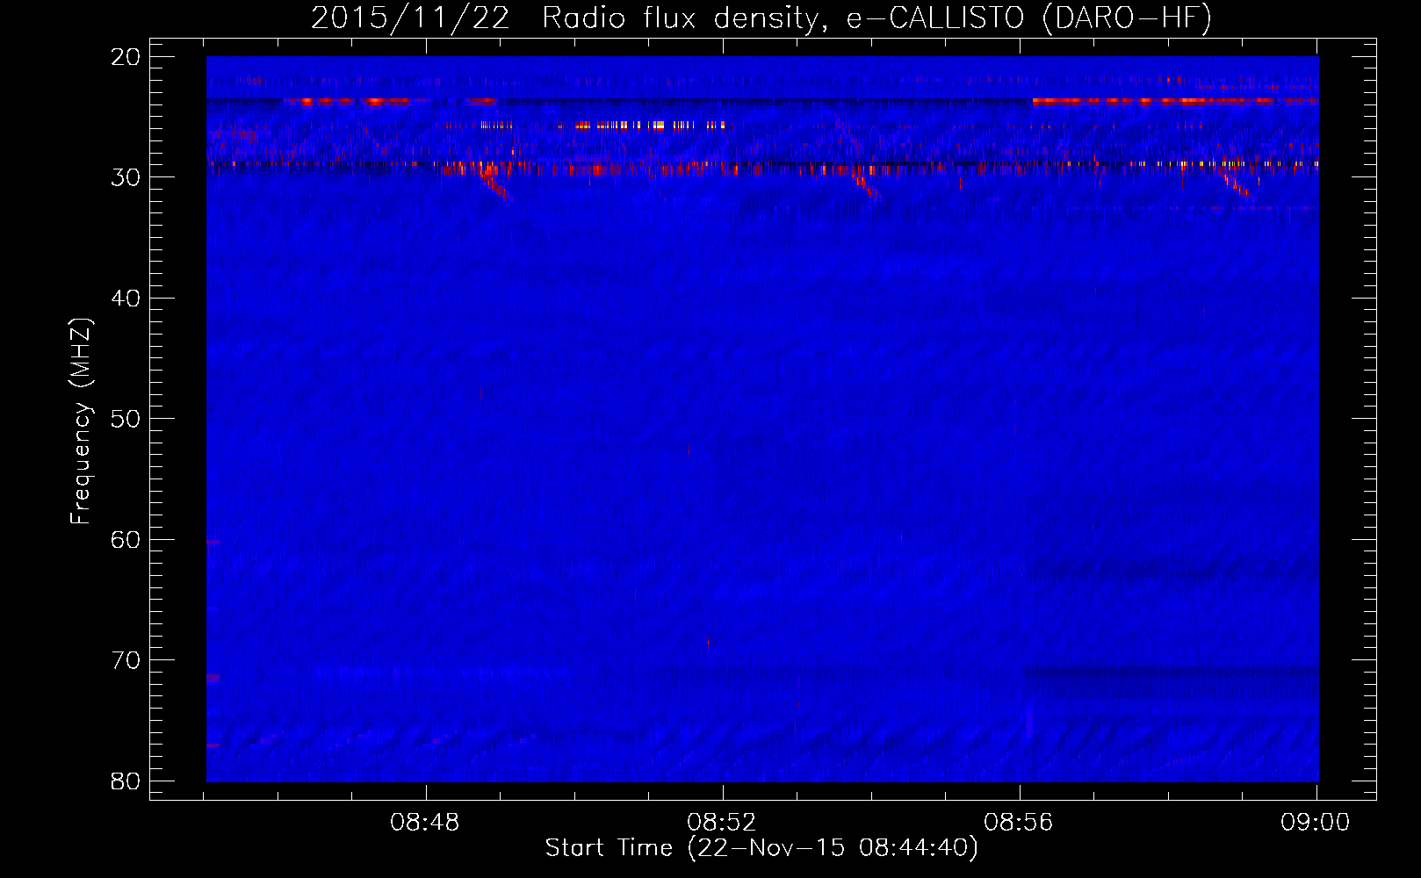Viewport: 1421px width, 878px height.
Task: Select the "Frequency (MHZ)" y-axis label
Action: tap(81, 421)
